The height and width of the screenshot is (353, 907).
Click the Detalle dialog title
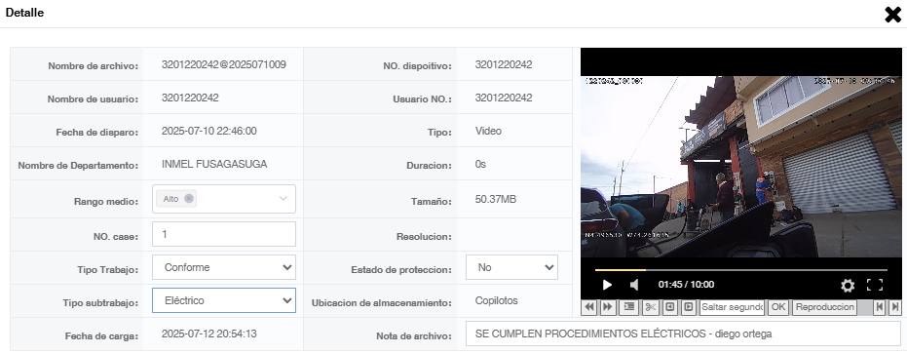(x=25, y=12)
